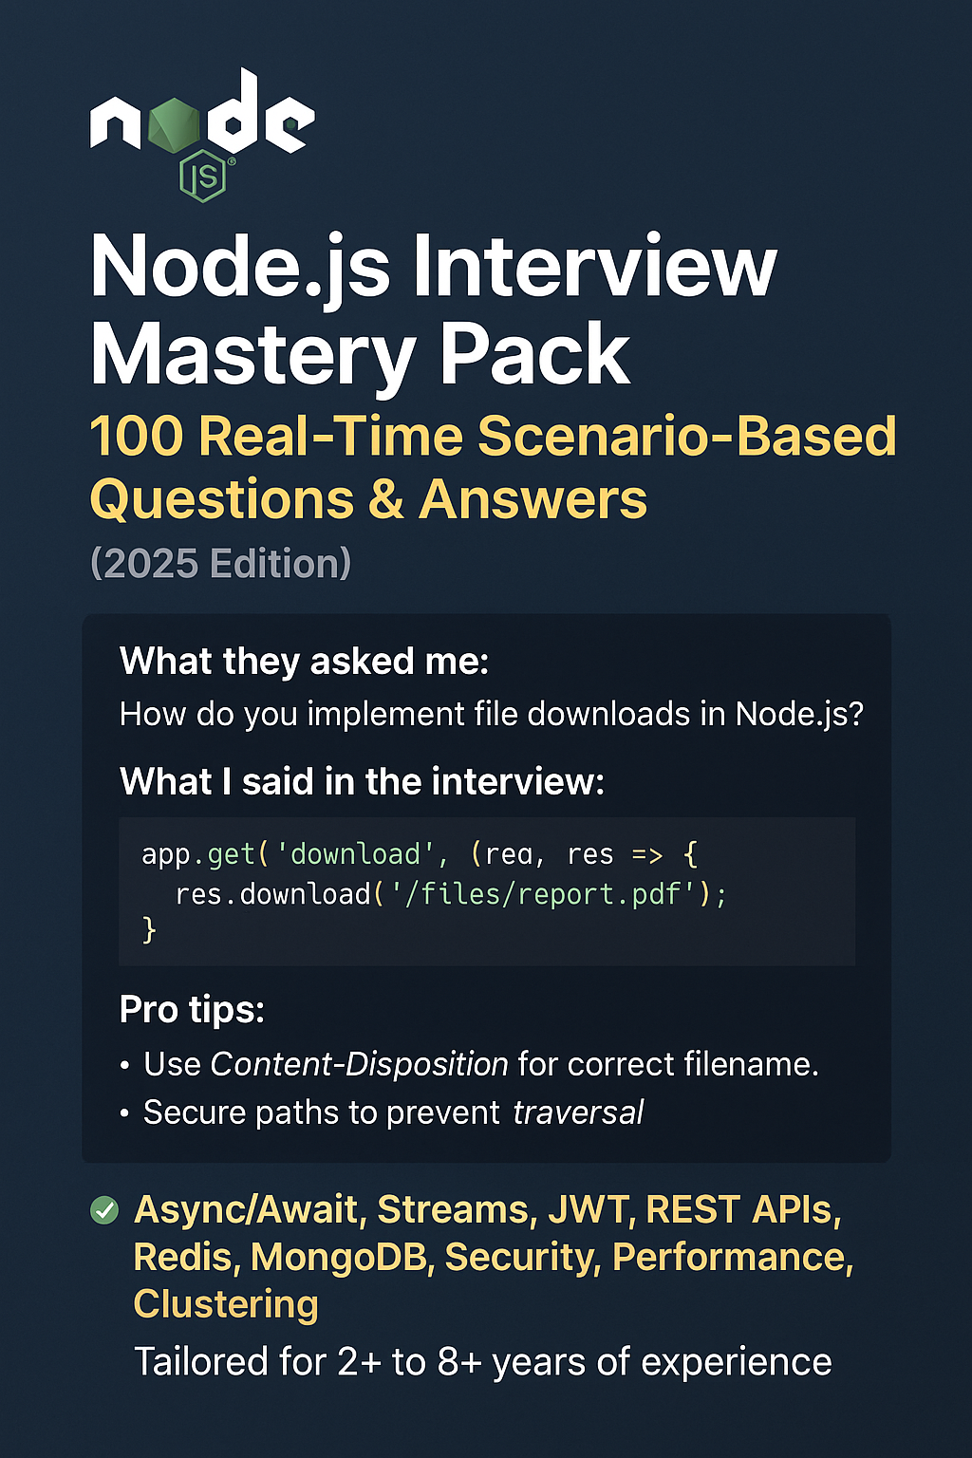Viewport: 972px width, 1458px height.
Task: Click the app.get('download') code line
Action: [419, 854]
